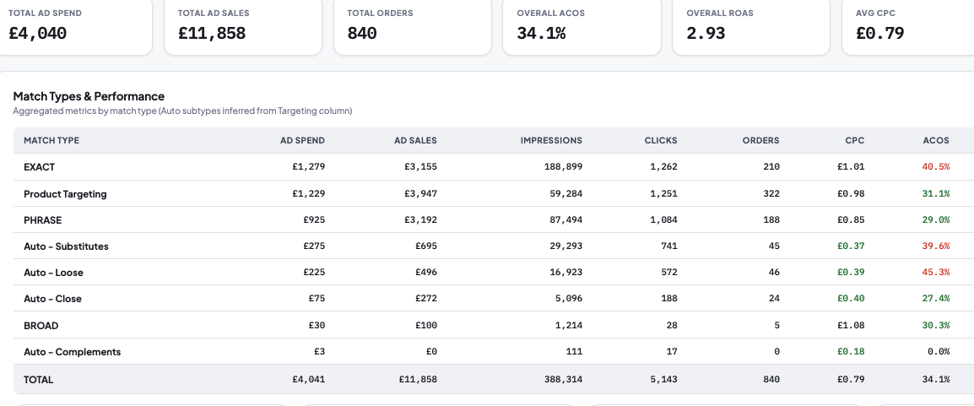Select the Auto - Loose row label
The image size is (974, 406).
pyautogui.click(x=53, y=273)
